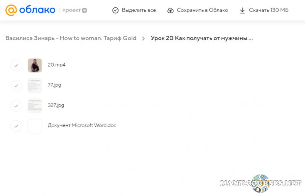Viewport: 305px width, 196px height.
Task: Click the orange @ Облако logo icon
Action: [11, 10]
